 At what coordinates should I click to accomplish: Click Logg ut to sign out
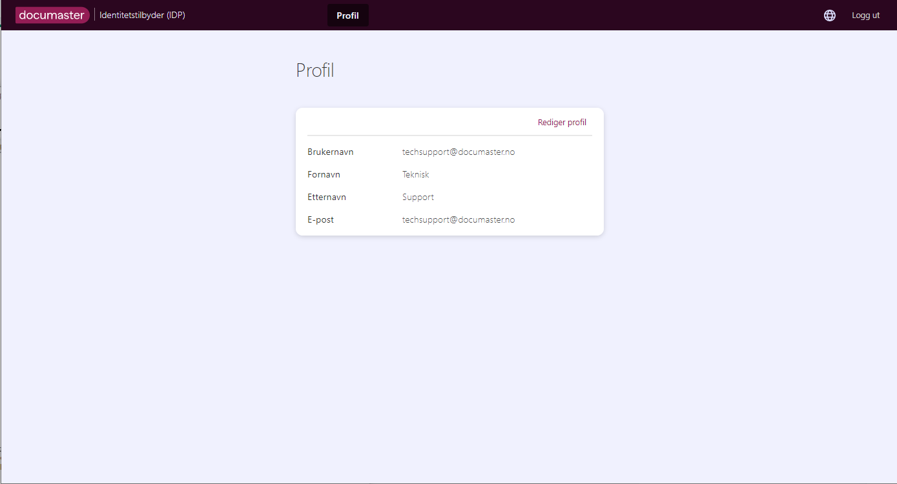pyautogui.click(x=865, y=15)
